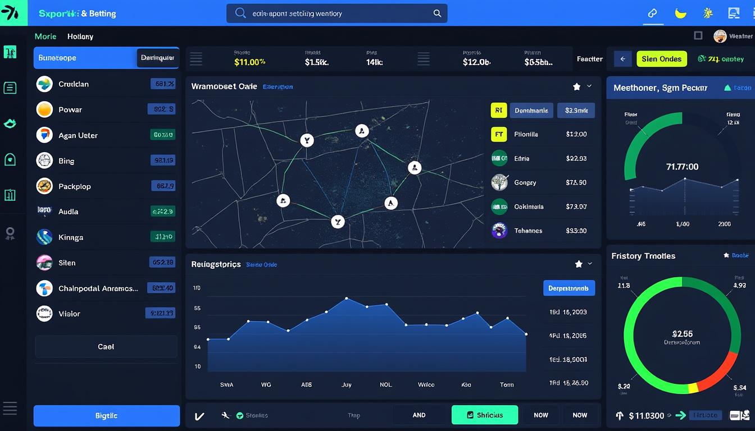
Task: Open the hamburger menu at sidebar bottom
Action: pos(10,408)
